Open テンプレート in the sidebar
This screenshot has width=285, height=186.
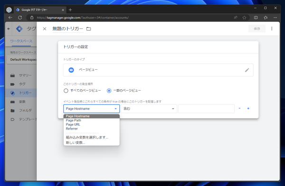click(28, 120)
